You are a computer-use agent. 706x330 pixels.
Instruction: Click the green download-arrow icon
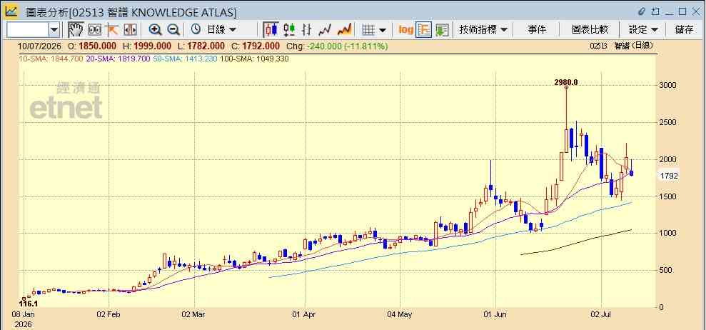point(442,30)
